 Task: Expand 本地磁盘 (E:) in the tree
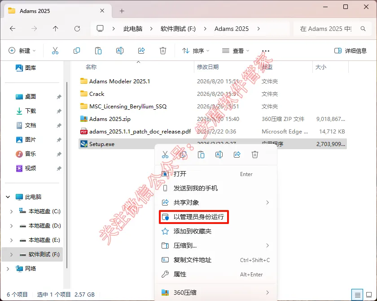pos(11,240)
